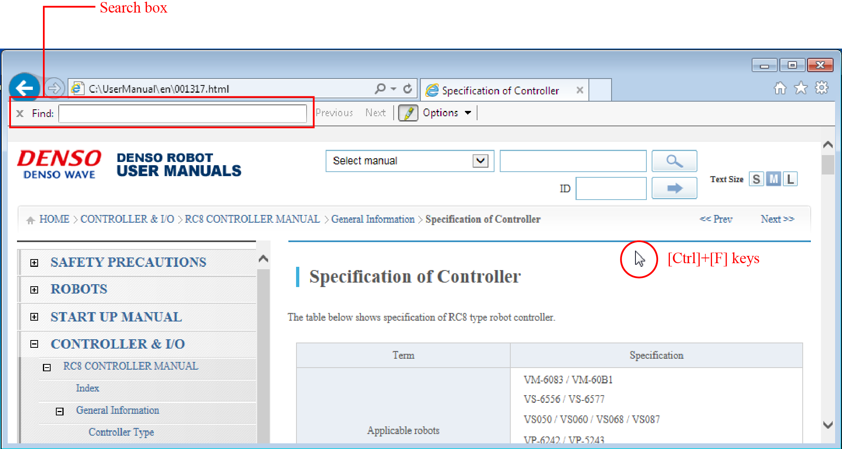The width and height of the screenshot is (842, 449).
Task: Open browser Home icon
Action: 780,88
